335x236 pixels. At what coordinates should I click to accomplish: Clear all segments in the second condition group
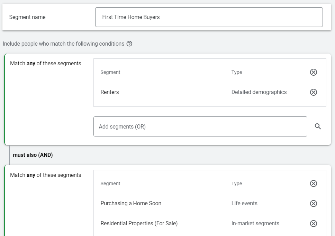click(x=314, y=183)
